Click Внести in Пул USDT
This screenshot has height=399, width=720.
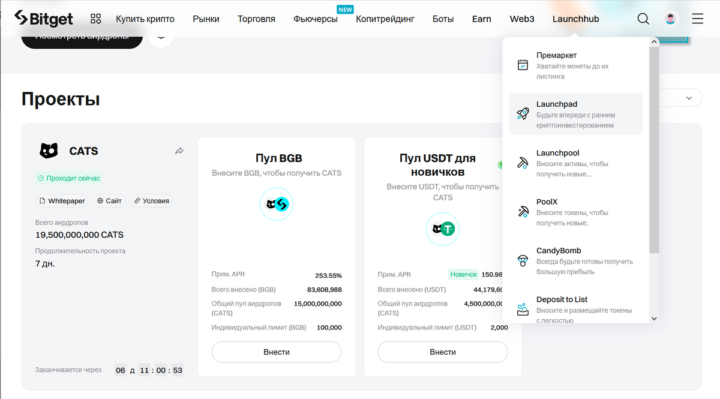443,352
